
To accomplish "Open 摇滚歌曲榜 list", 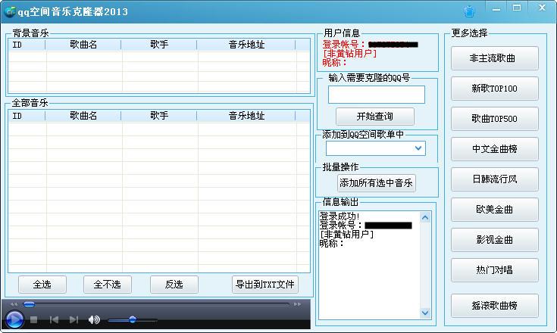I will (494, 306).
